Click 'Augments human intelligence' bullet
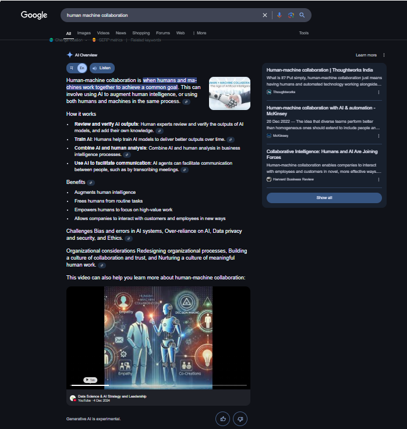This screenshot has height=429, width=407. point(105,192)
